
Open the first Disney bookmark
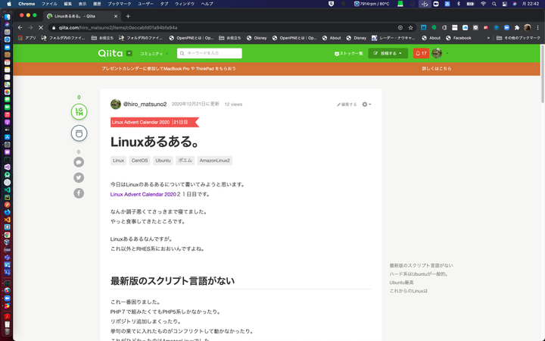257,38
